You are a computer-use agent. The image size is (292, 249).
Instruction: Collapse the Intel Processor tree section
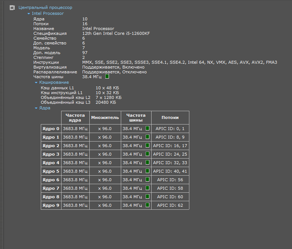(x=29, y=14)
